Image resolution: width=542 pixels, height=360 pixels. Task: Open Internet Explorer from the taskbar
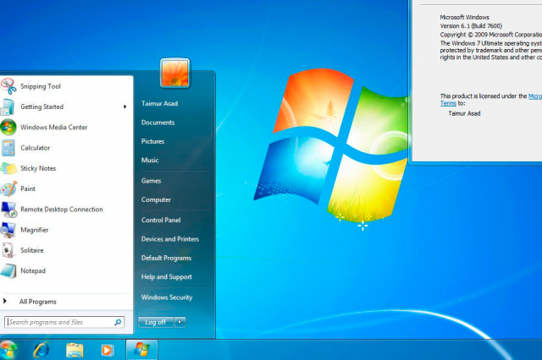click(41, 350)
